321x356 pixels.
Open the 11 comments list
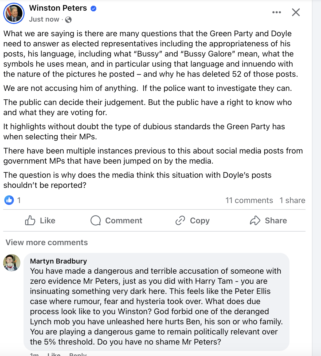click(x=249, y=200)
